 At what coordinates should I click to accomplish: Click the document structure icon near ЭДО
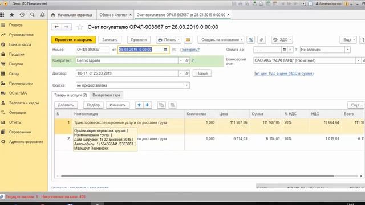(x=251, y=40)
